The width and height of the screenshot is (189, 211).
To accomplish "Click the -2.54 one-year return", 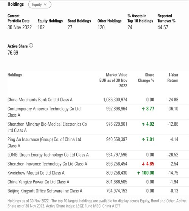I will coord(174,164).
